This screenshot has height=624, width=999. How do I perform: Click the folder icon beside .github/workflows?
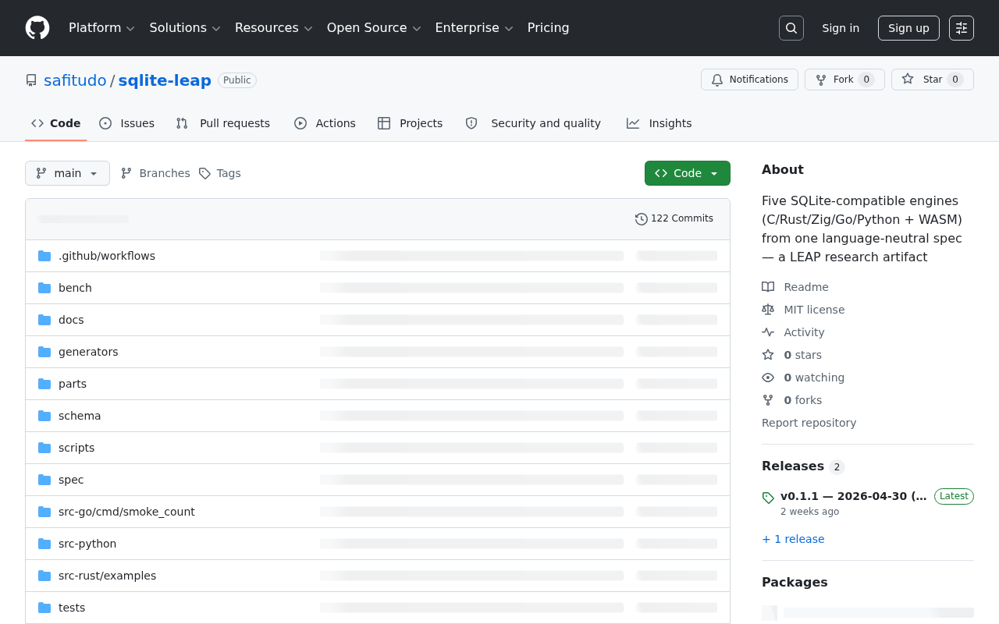44,256
